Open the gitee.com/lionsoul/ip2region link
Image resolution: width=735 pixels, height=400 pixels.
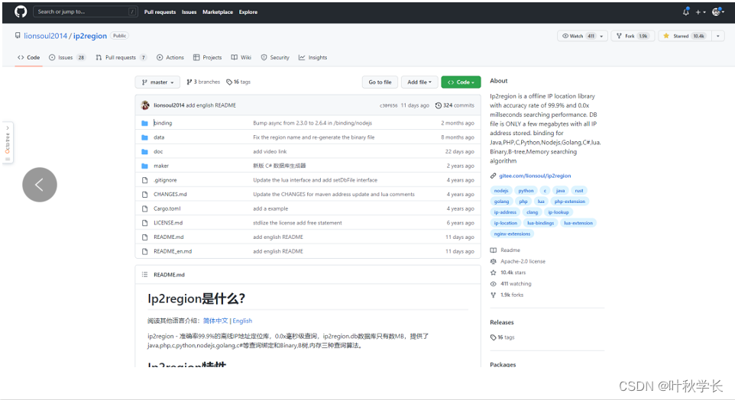[x=535, y=176]
